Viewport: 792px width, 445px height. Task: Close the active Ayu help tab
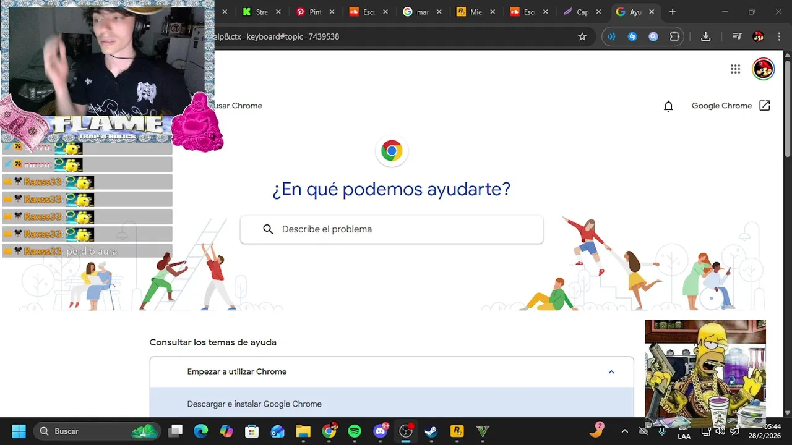point(652,12)
